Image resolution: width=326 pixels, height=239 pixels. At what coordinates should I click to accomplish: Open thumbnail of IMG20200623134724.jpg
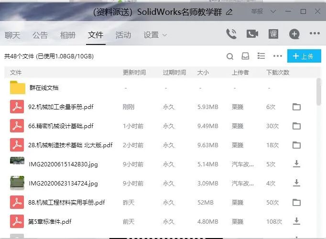pos(17,183)
